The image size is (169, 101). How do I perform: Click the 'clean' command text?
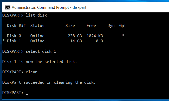[31, 72]
